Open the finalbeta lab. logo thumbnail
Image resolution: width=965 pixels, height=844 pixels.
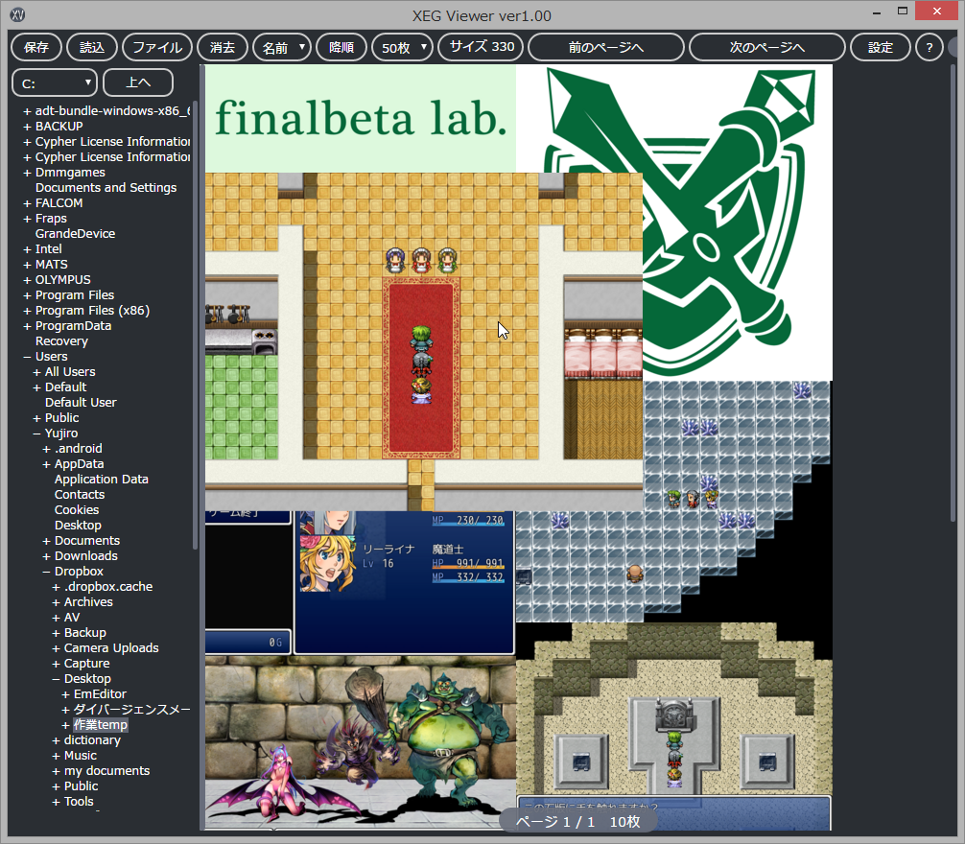point(361,118)
